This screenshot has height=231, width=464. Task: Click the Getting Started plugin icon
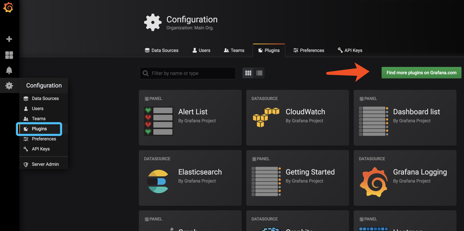pyautogui.click(x=266, y=181)
